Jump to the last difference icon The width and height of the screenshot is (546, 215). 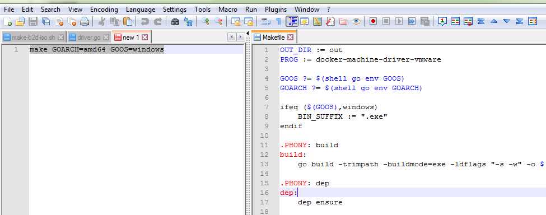tap(520, 22)
